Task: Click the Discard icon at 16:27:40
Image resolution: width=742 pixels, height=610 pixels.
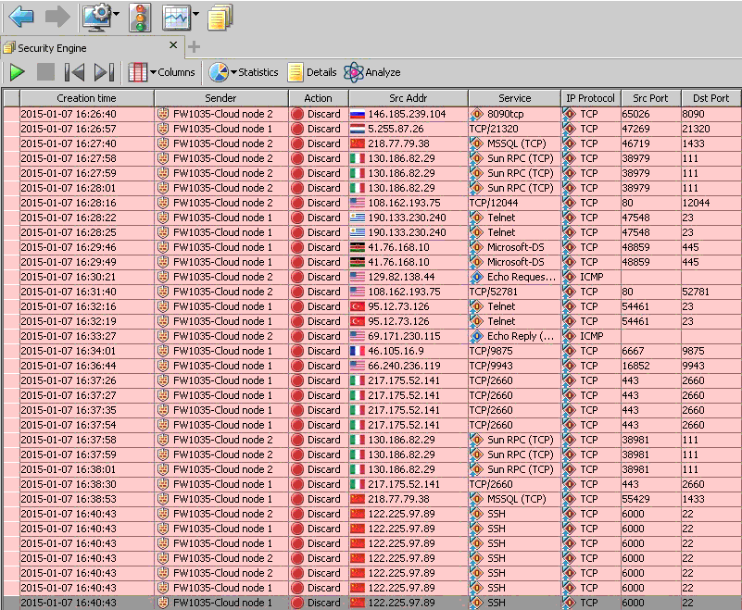Action: pyautogui.click(x=297, y=143)
